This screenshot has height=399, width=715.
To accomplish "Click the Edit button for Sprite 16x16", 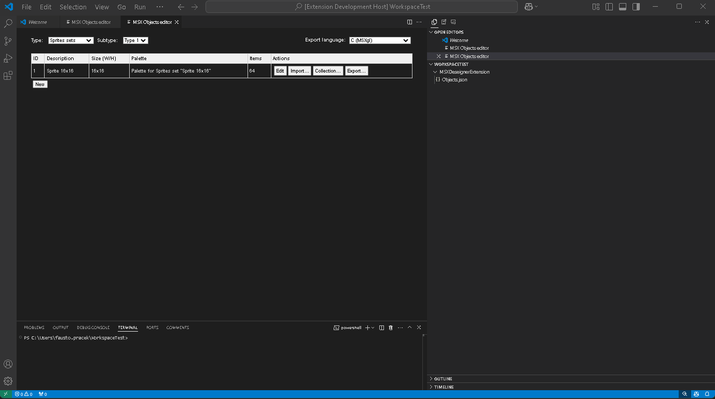I will [x=280, y=71].
